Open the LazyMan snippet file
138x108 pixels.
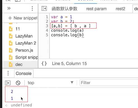tap(24, 36)
